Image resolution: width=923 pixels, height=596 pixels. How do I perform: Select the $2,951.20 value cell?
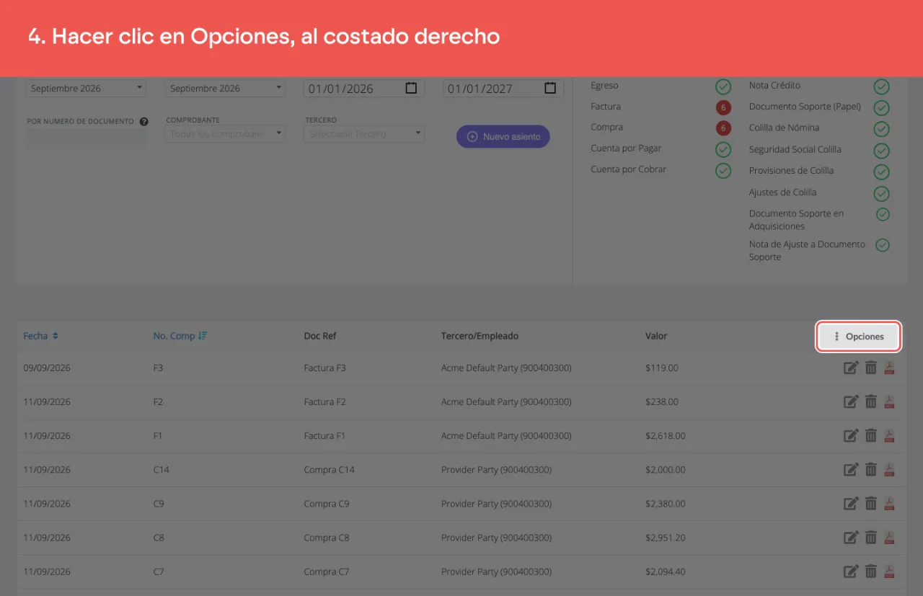[x=666, y=538]
